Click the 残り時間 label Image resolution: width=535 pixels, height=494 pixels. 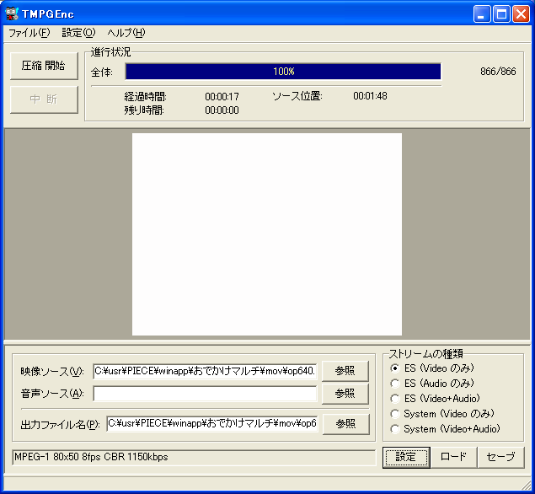144,110
